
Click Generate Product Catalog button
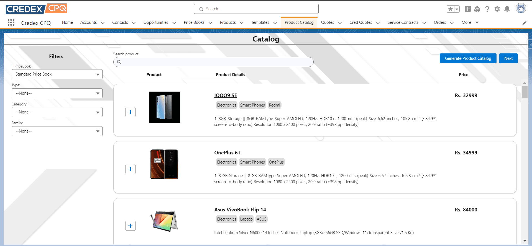click(468, 58)
